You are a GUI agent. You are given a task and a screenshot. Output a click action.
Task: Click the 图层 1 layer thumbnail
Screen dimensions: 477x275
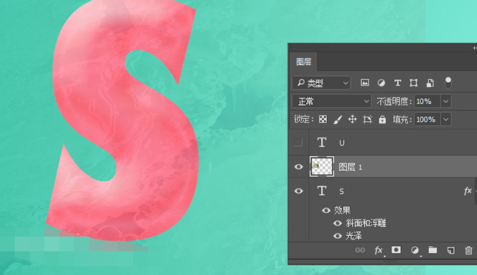point(322,166)
